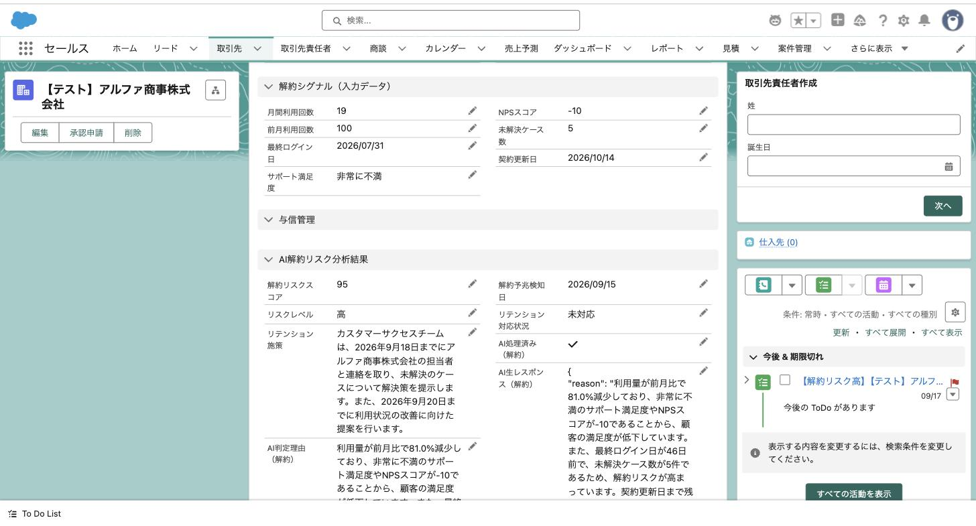This screenshot has width=976, height=526.
Task: Check the 解約リスク高 task checkbox
Action: tap(785, 380)
